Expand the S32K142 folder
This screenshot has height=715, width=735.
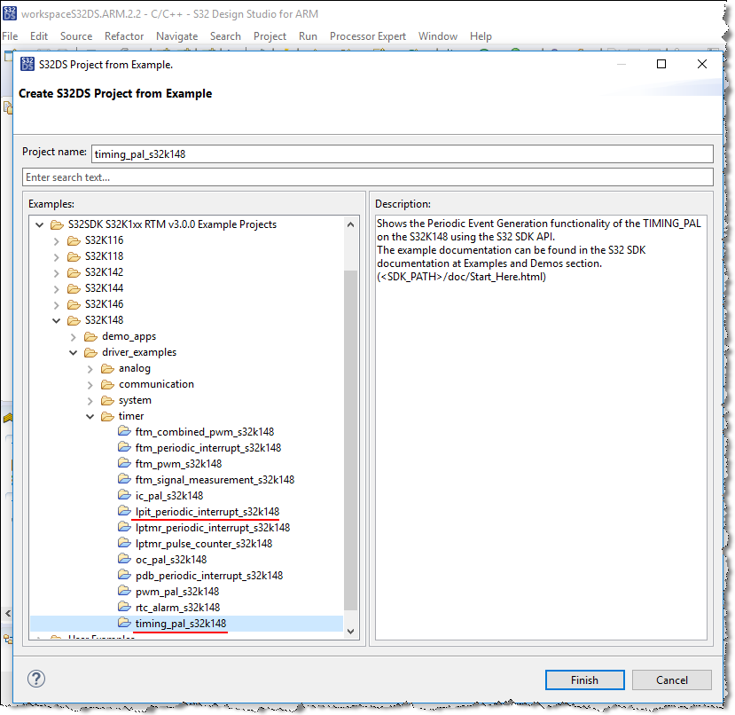57,273
